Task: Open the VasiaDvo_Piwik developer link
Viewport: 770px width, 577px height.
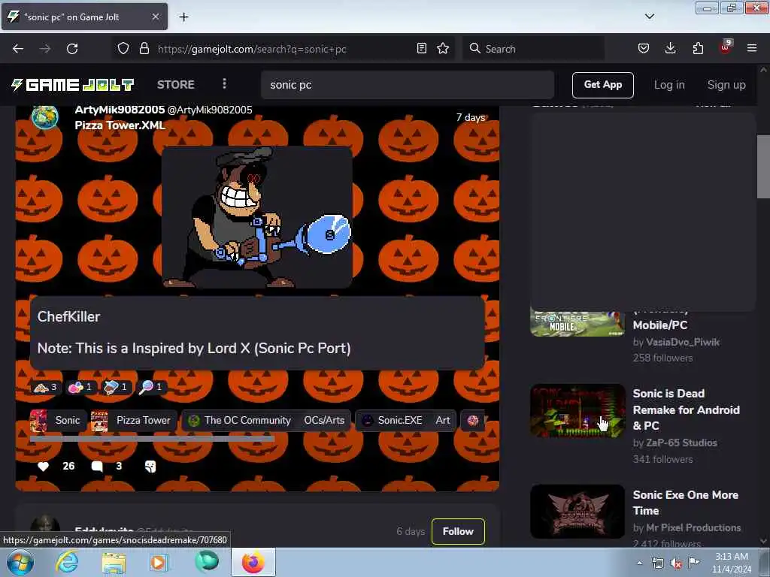Action: tap(683, 342)
